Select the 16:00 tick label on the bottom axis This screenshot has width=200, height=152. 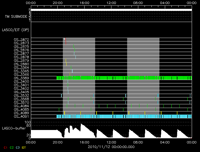pos(84,142)
